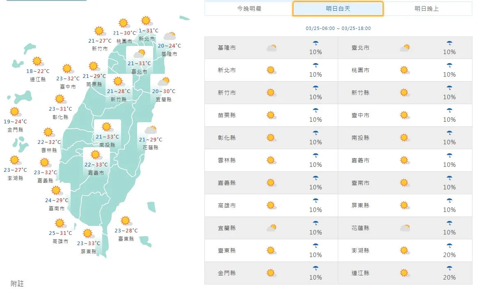Click 雲林縣 name in the forecast table
477x289 pixels.
[x=227, y=160]
